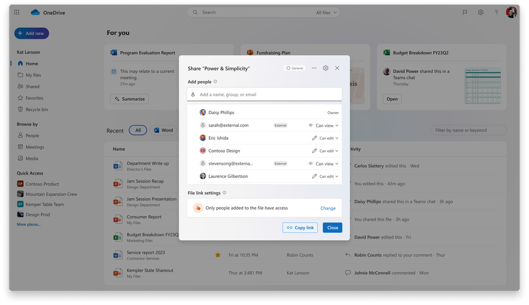Click the OneDrive cloud logo

[x=35, y=12]
